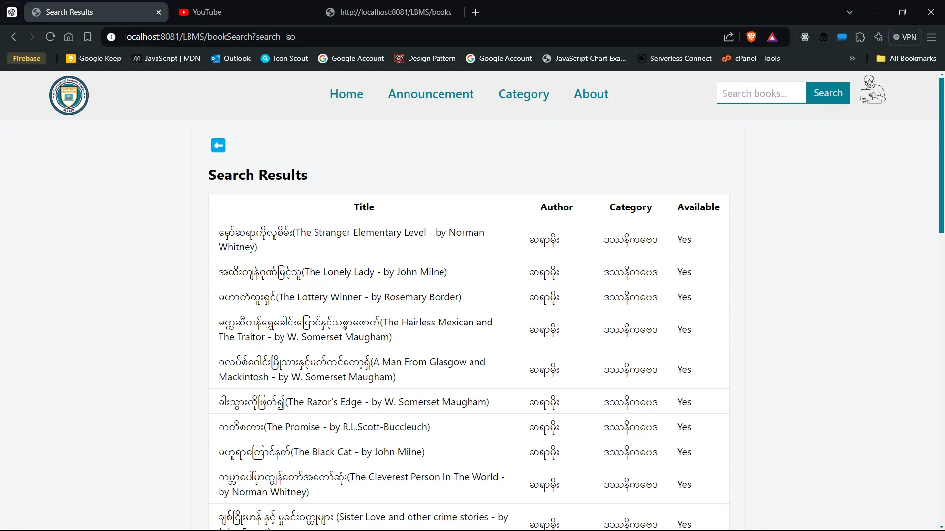Open the browser hamburger menu

[931, 37]
